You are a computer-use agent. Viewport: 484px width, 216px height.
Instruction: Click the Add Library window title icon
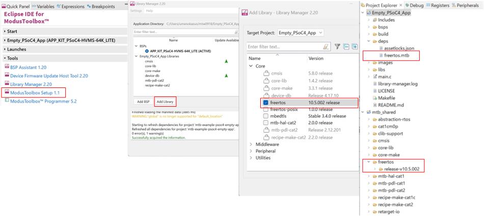pyautogui.click(x=245, y=13)
